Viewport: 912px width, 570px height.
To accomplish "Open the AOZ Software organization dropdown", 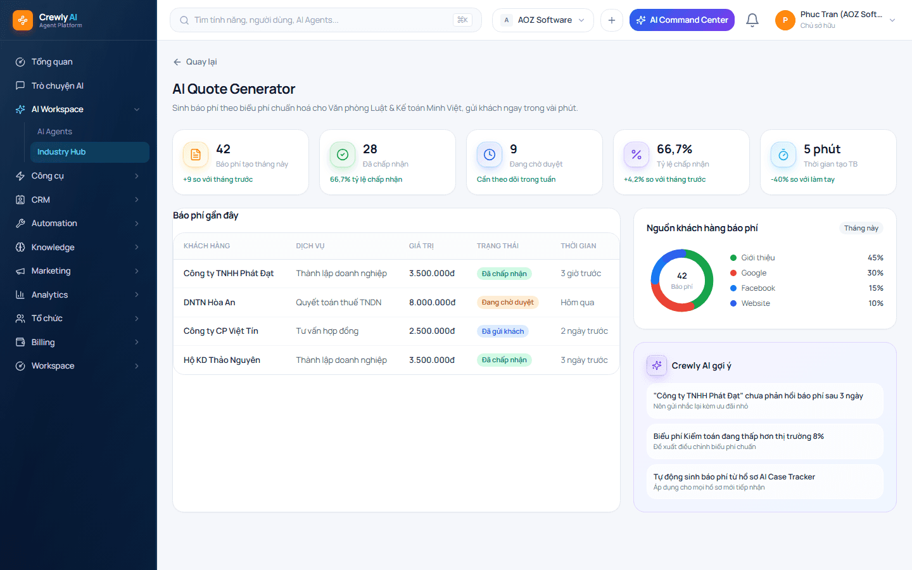I will (543, 20).
